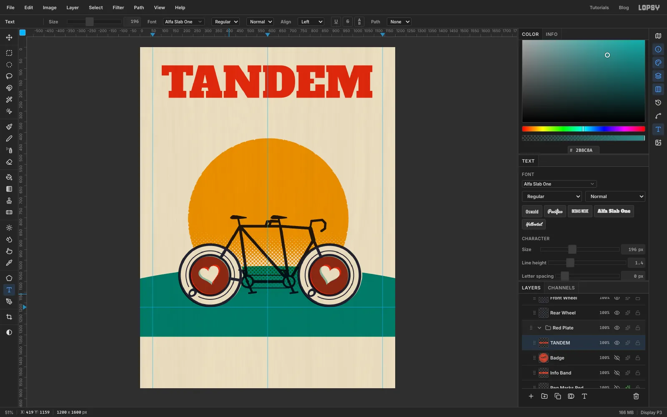Click the hue spectrum slider
The width and height of the screenshot is (667, 417).
tap(583, 129)
